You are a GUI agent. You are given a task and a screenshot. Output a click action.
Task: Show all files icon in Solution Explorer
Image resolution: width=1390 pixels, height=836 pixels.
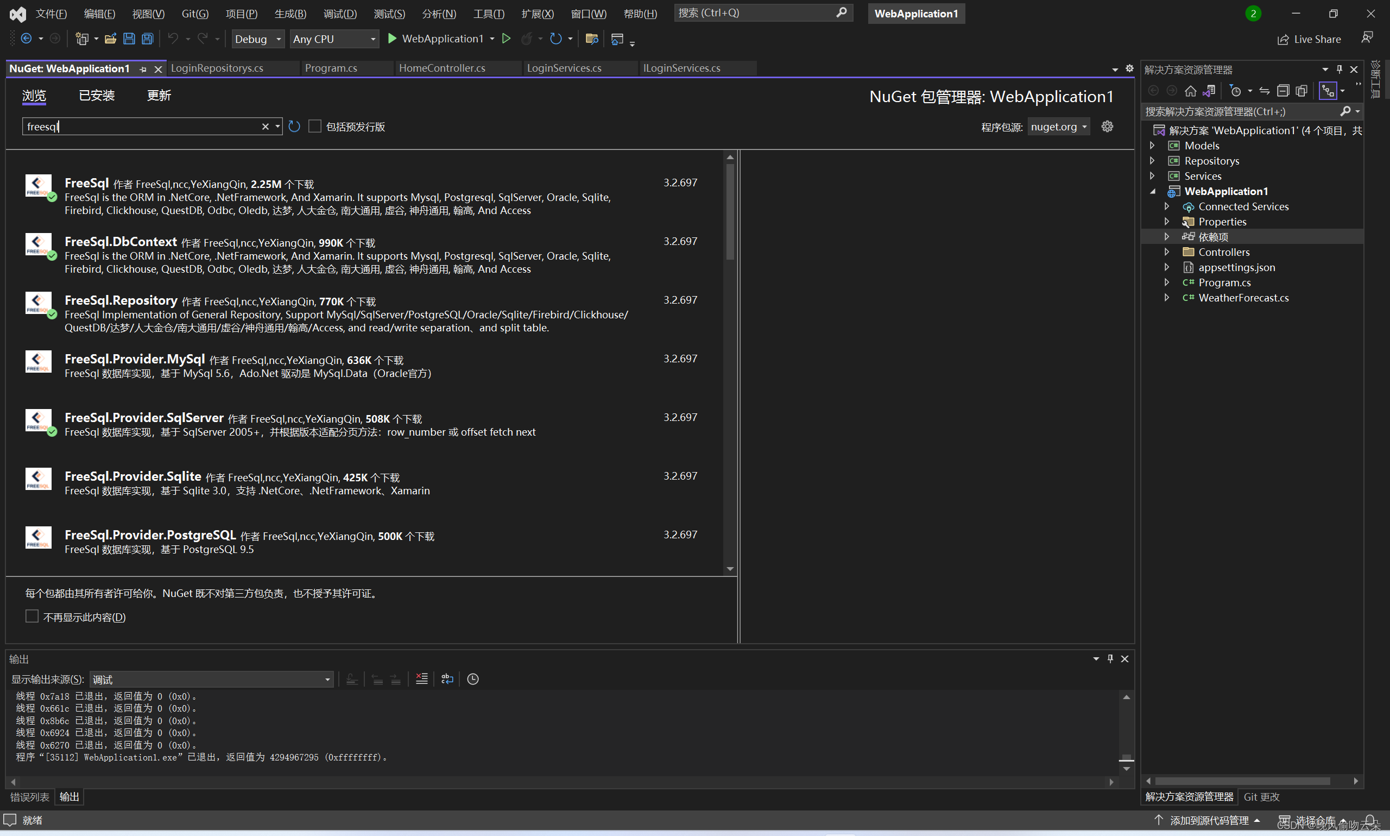(1301, 91)
